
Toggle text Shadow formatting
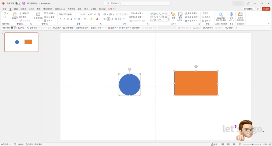pyautogui.click(x=71, y=19)
